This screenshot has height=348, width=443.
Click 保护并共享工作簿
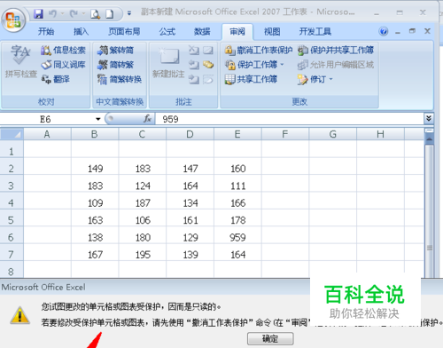pyautogui.click(x=336, y=51)
